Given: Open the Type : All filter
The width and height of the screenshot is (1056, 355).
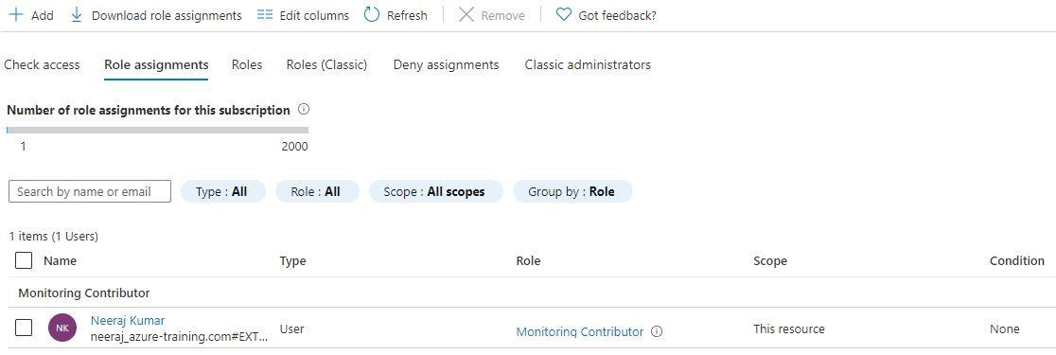Looking at the screenshot, I should (x=223, y=191).
